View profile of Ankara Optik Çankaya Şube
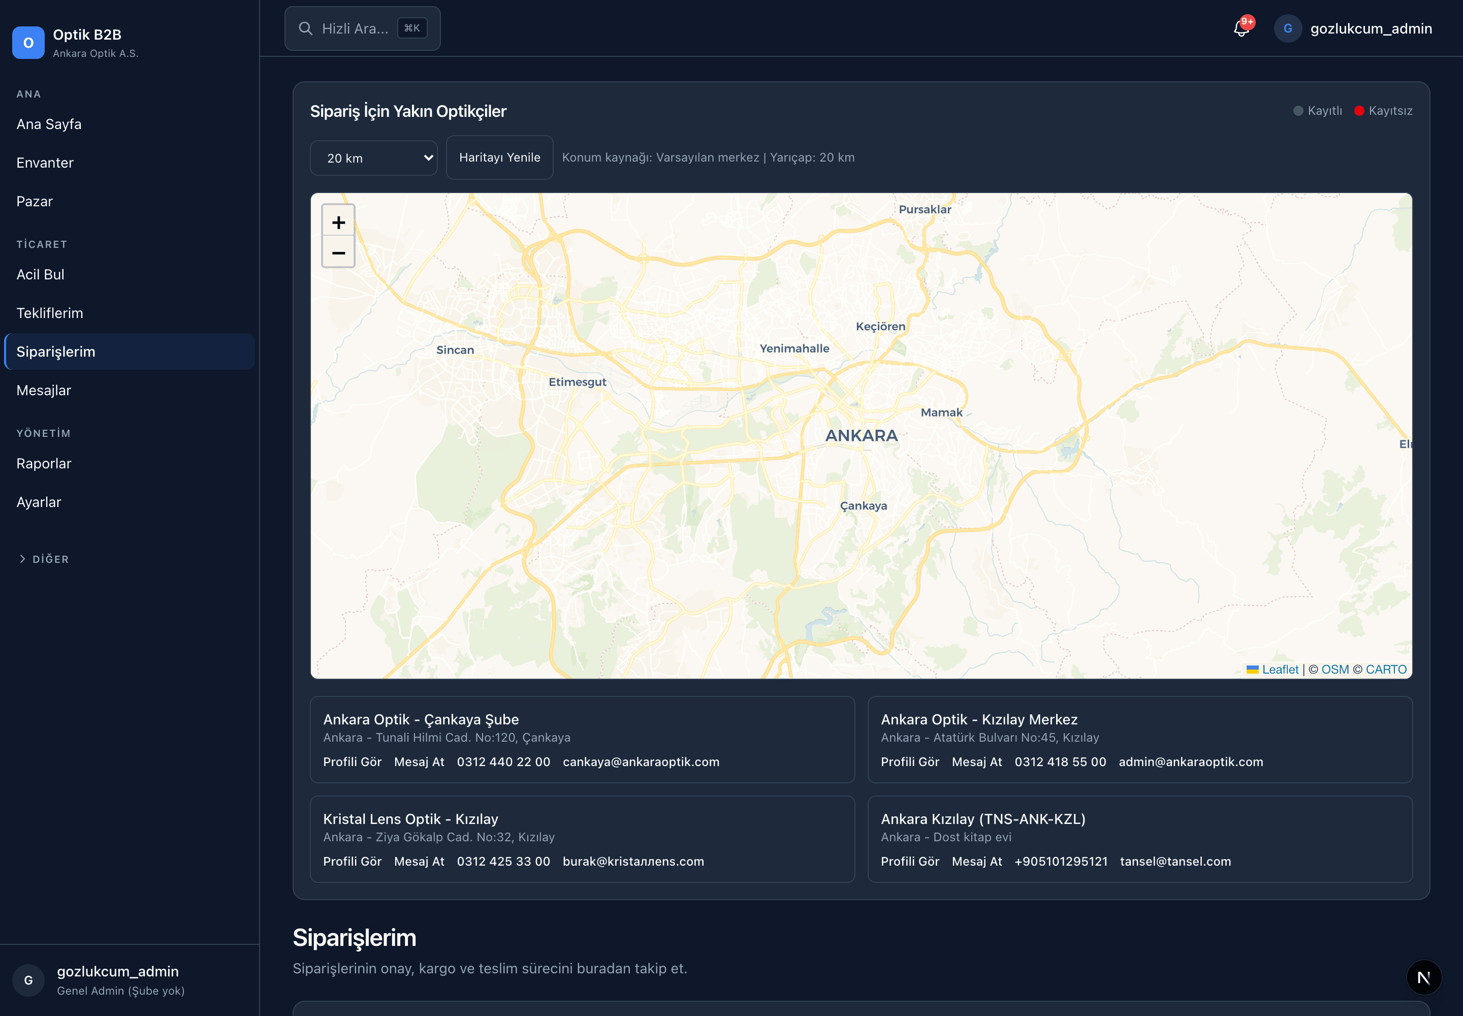The height and width of the screenshot is (1016, 1463). (x=352, y=762)
